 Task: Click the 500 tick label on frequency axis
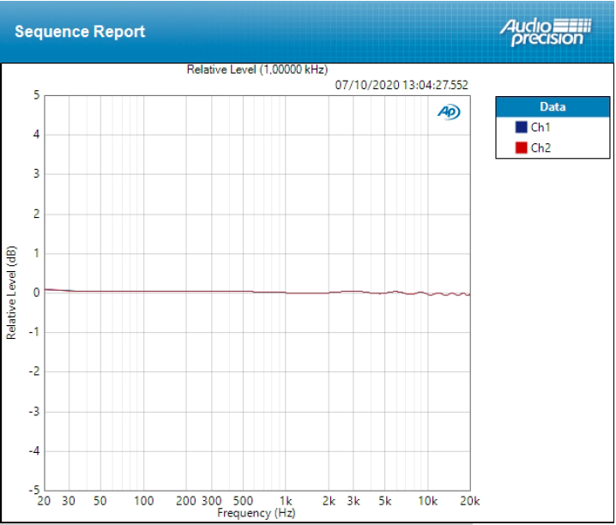tap(243, 501)
